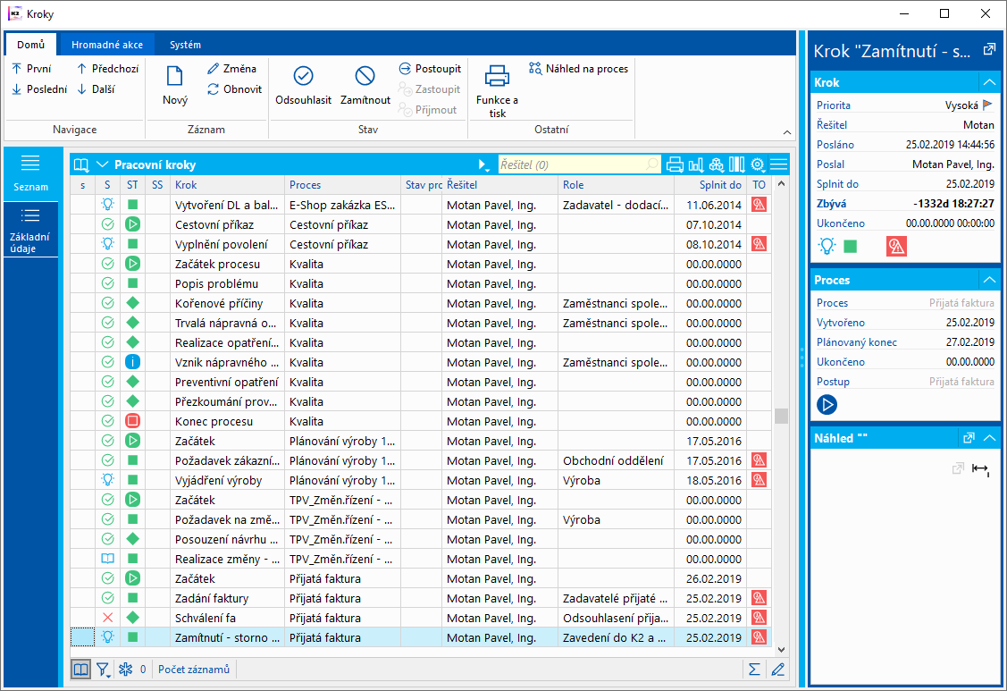Click the Řešitel search field
Viewport: 1007px width, 691px height.
pyautogui.click(x=572, y=164)
